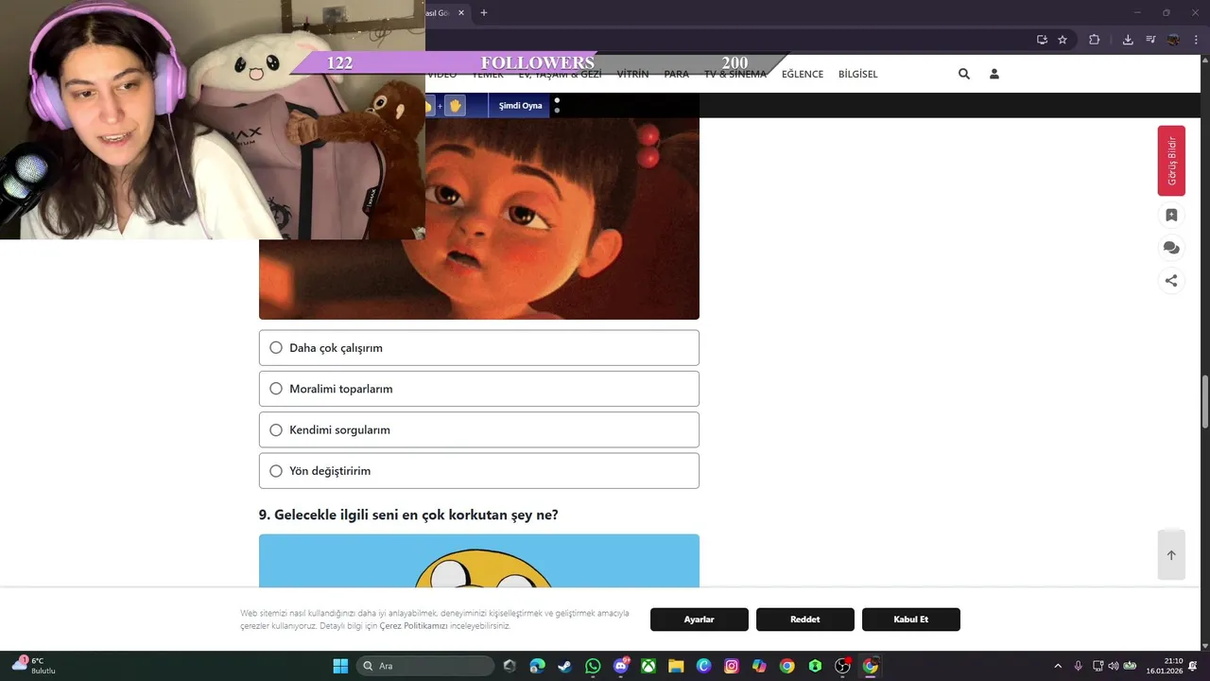The image size is (1210, 681).
Task: Select the 'Yön değiştiririm' option
Action: click(x=479, y=471)
